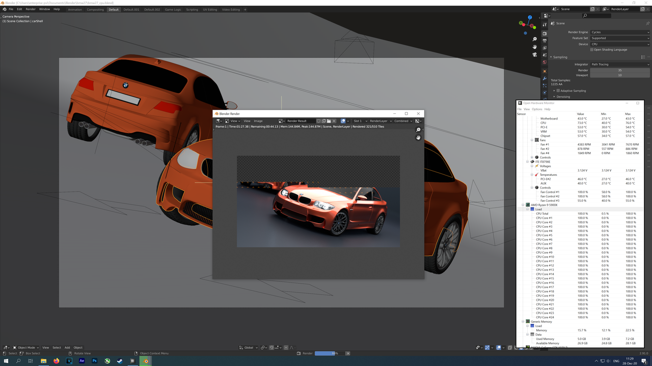Click the Scene name field in top bar
Image resolution: width=652 pixels, height=366 pixels.
[575, 9]
